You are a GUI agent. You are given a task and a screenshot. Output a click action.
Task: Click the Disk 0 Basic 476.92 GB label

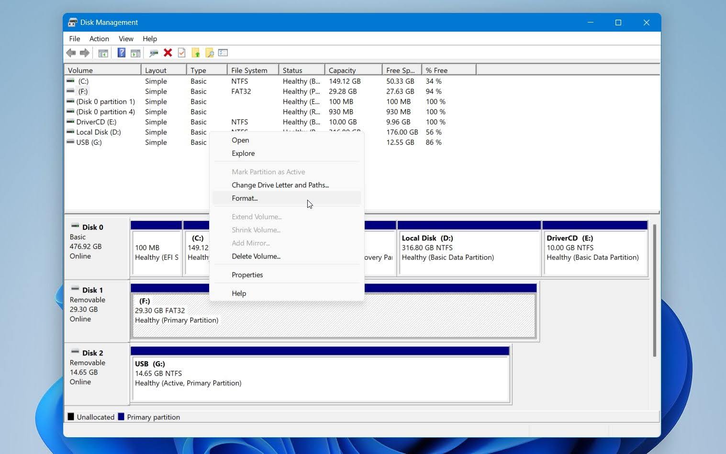[96, 249]
